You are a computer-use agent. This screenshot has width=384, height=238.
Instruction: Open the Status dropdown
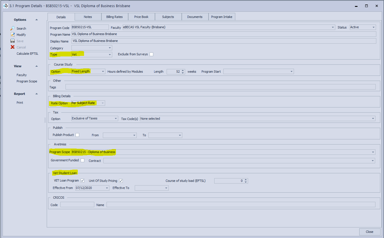(x=373, y=27)
